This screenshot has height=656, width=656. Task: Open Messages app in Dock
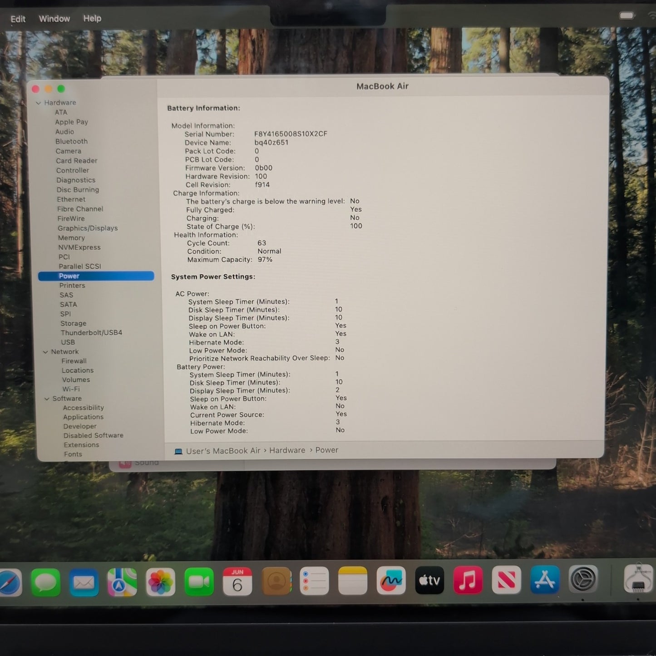pyautogui.click(x=45, y=582)
